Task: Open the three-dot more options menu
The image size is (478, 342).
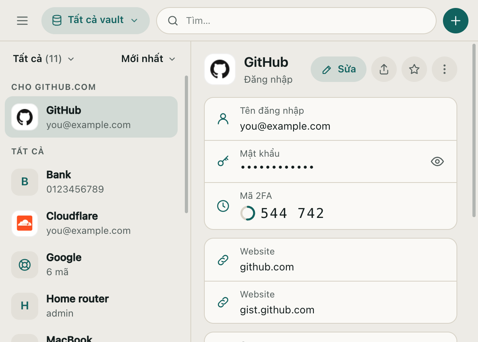Action: [x=445, y=69]
